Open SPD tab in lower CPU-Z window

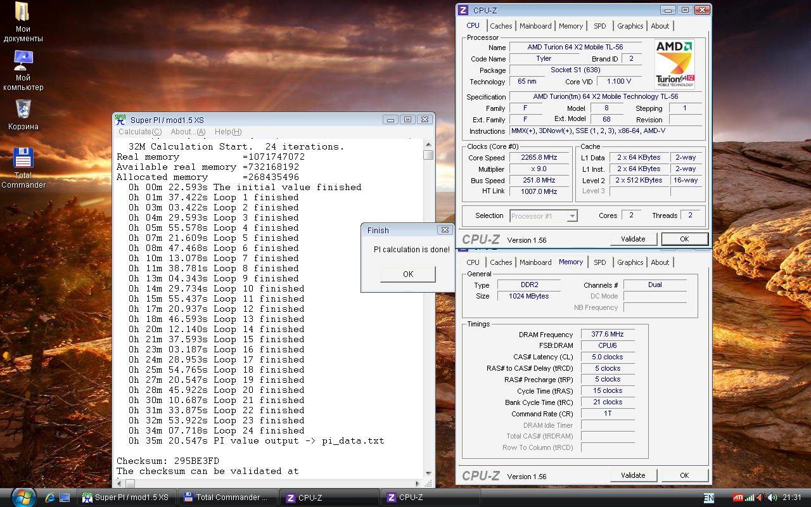(600, 262)
